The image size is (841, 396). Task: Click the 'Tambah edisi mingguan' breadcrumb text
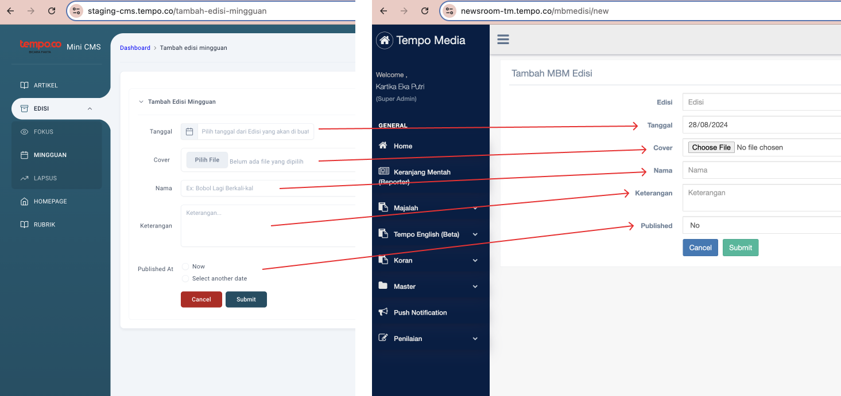pos(193,48)
